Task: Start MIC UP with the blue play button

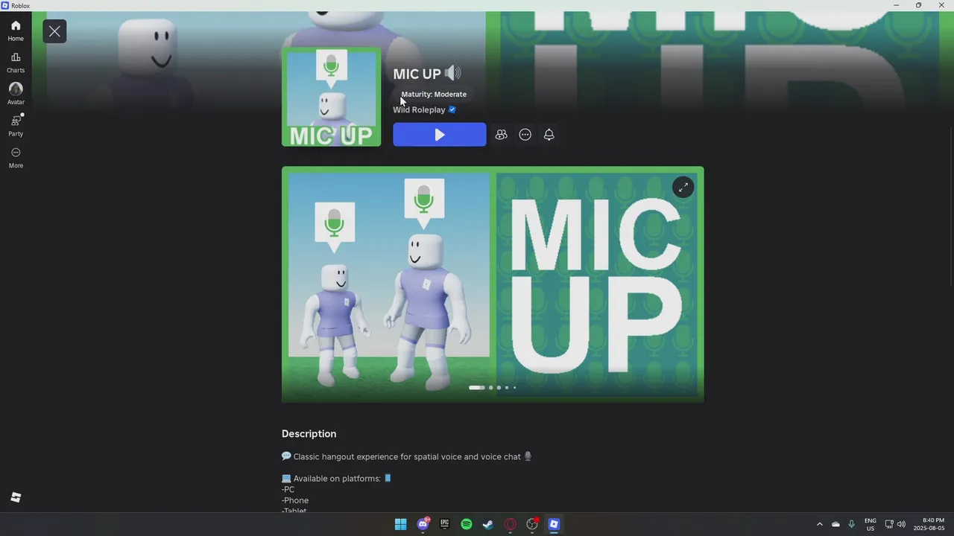Action: 440,135
